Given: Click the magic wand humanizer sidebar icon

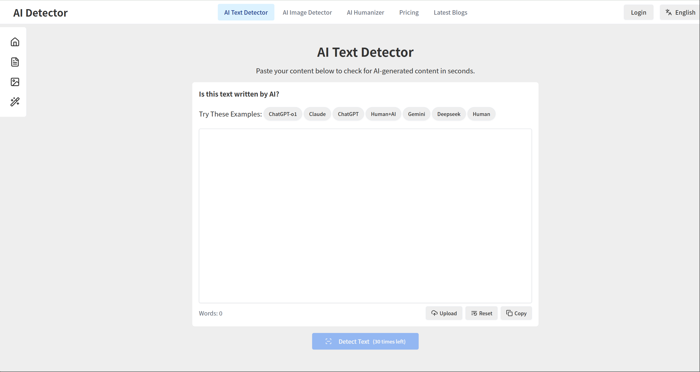Looking at the screenshot, I should coord(15,102).
